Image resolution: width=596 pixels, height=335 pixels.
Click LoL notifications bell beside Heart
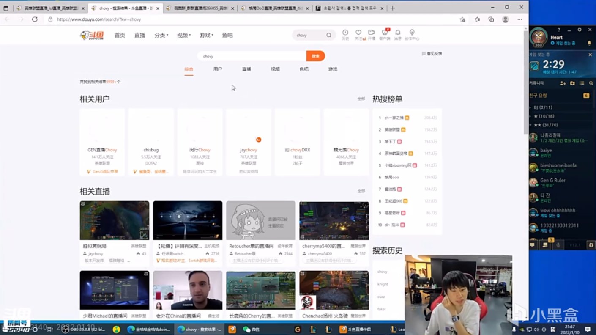pos(589,43)
